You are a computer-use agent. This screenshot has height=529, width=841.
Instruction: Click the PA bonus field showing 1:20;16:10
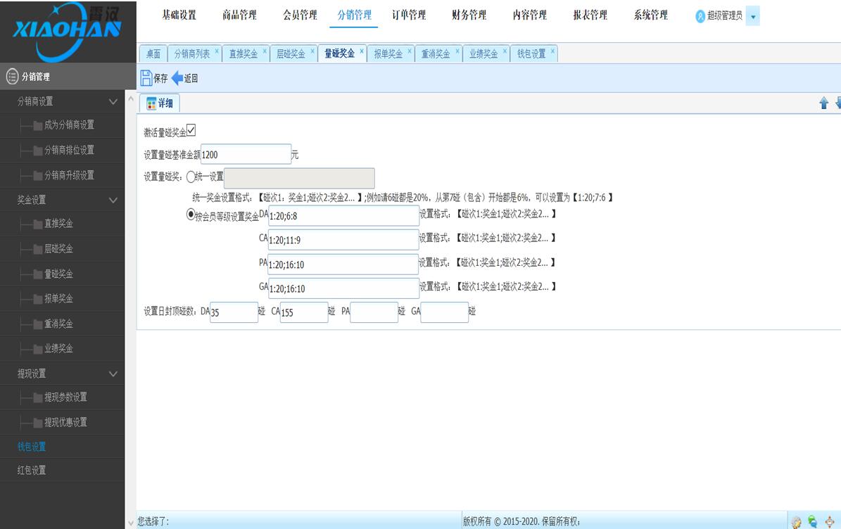point(343,264)
